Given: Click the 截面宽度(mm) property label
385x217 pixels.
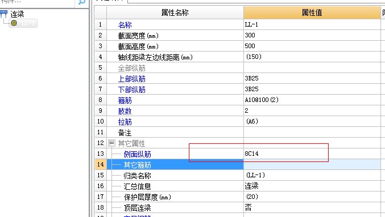Looking at the screenshot, I should pos(138,36).
